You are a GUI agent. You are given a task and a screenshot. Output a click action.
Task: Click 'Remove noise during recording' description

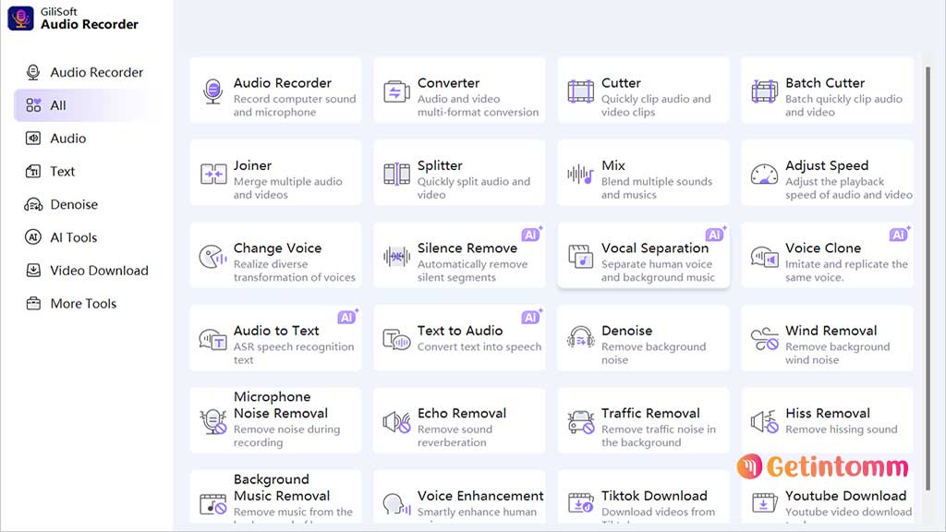pyautogui.click(x=286, y=436)
